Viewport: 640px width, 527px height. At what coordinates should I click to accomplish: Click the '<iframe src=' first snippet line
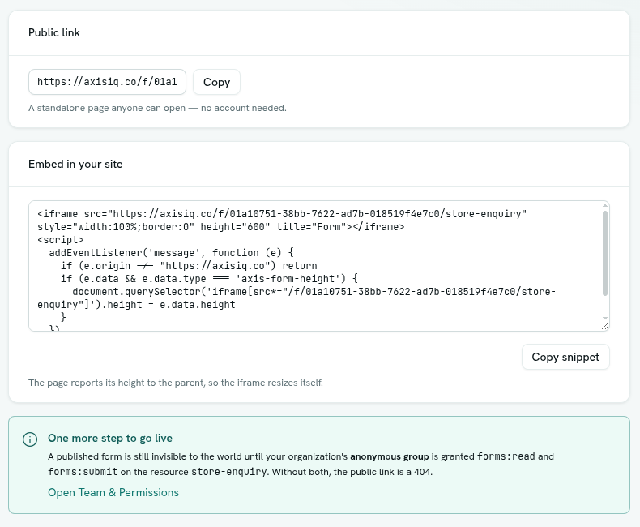(x=282, y=214)
